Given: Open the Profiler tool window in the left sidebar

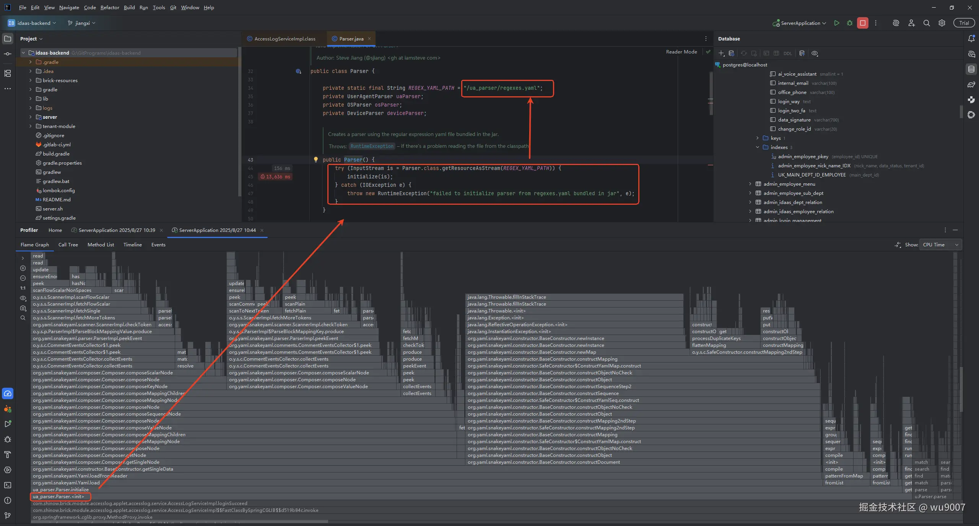Looking at the screenshot, I should [8, 393].
